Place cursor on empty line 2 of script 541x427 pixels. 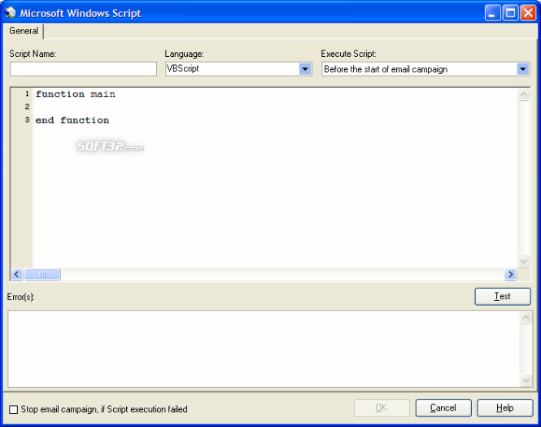(x=275, y=107)
